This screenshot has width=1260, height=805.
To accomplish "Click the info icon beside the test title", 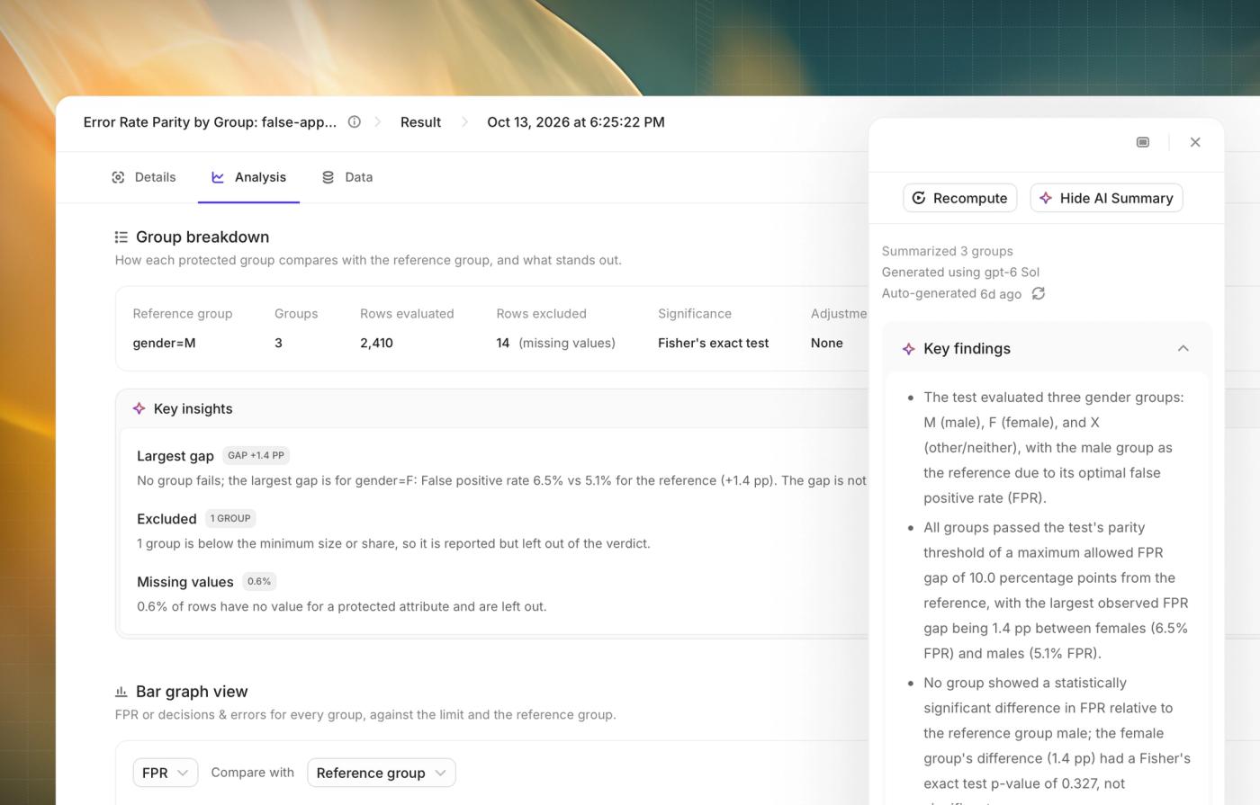I will click(355, 122).
